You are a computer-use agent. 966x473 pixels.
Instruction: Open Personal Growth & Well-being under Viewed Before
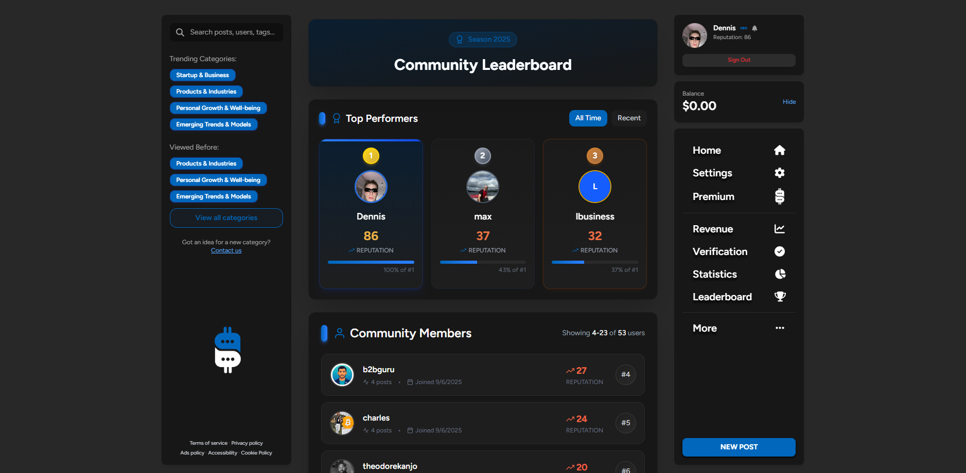pyautogui.click(x=218, y=180)
